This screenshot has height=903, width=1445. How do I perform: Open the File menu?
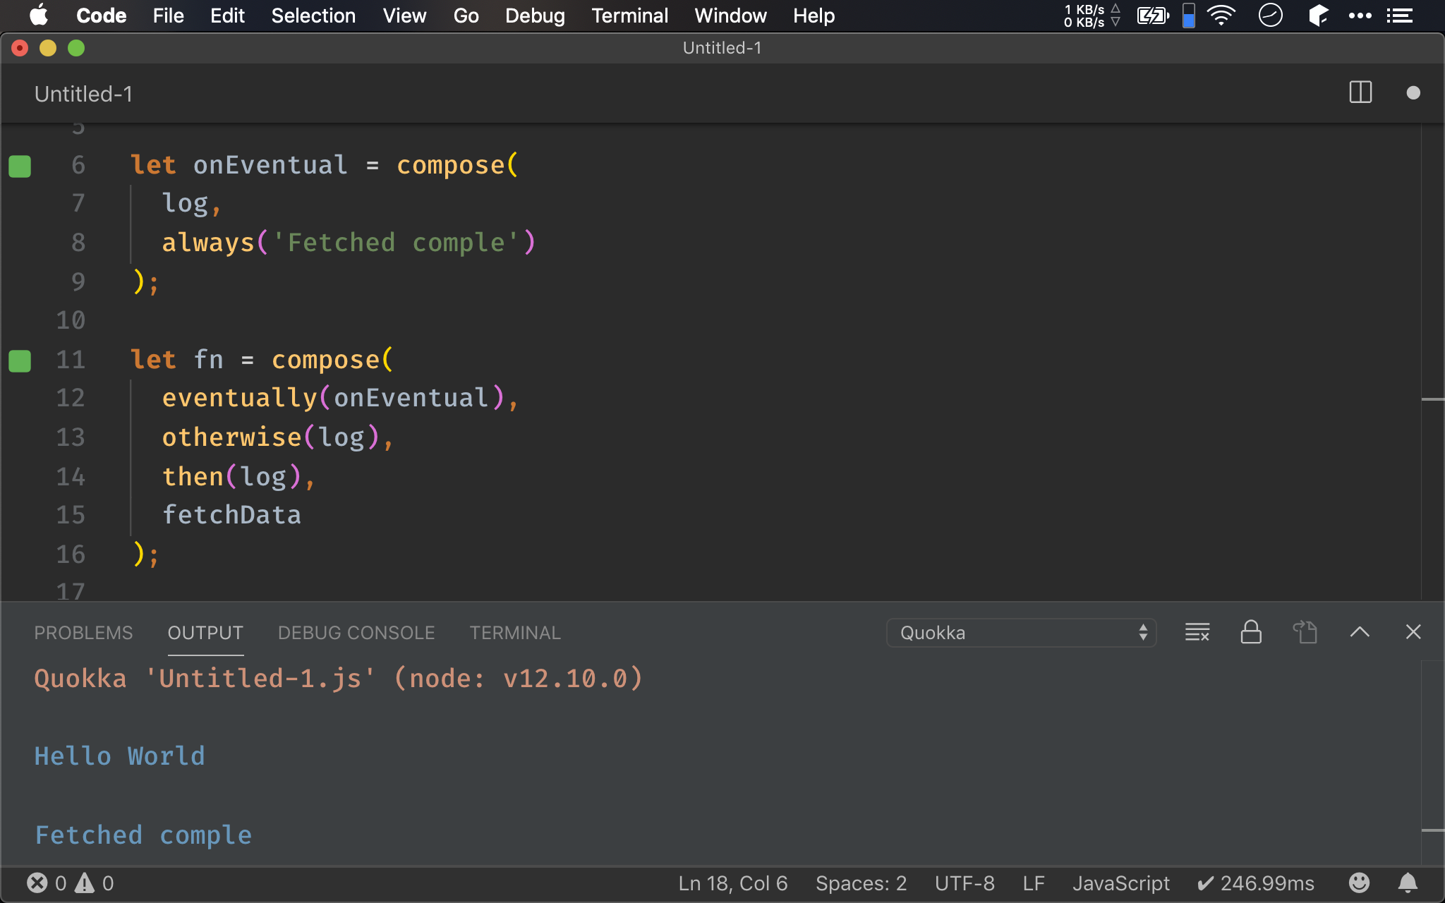pos(168,16)
